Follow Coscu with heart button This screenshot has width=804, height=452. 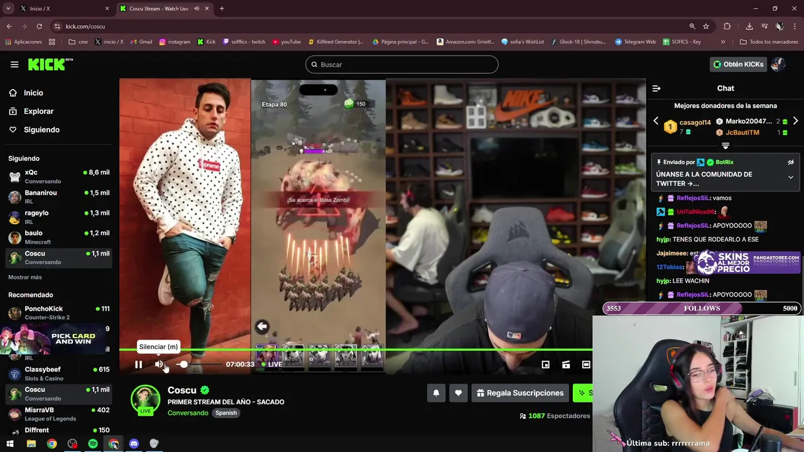pos(458,393)
